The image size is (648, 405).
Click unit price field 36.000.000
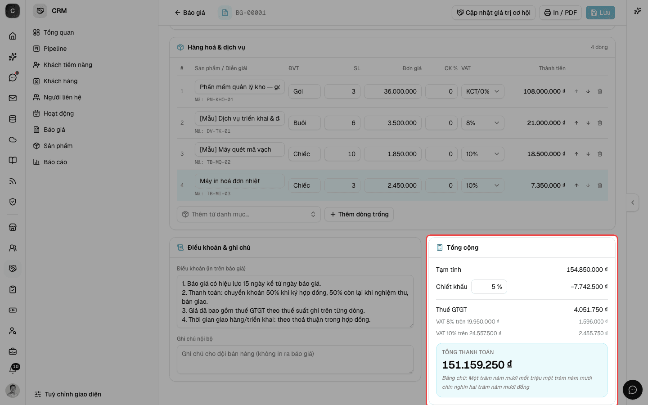(x=393, y=91)
